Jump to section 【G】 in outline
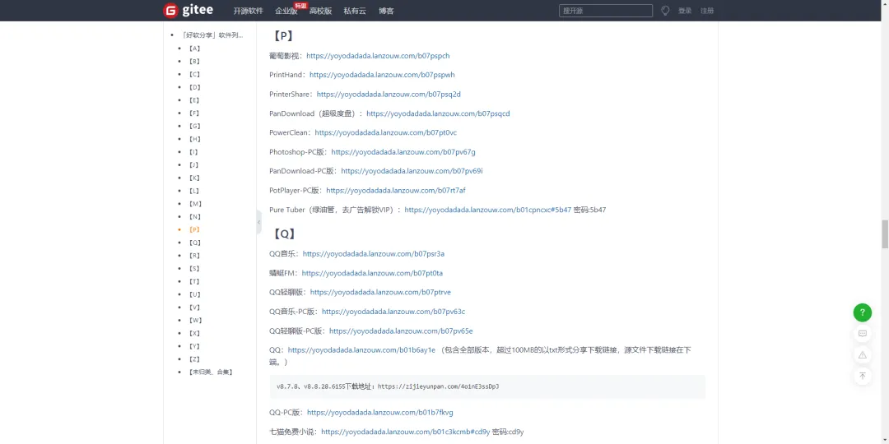This screenshot has height=444, width=889. point(194,126)
